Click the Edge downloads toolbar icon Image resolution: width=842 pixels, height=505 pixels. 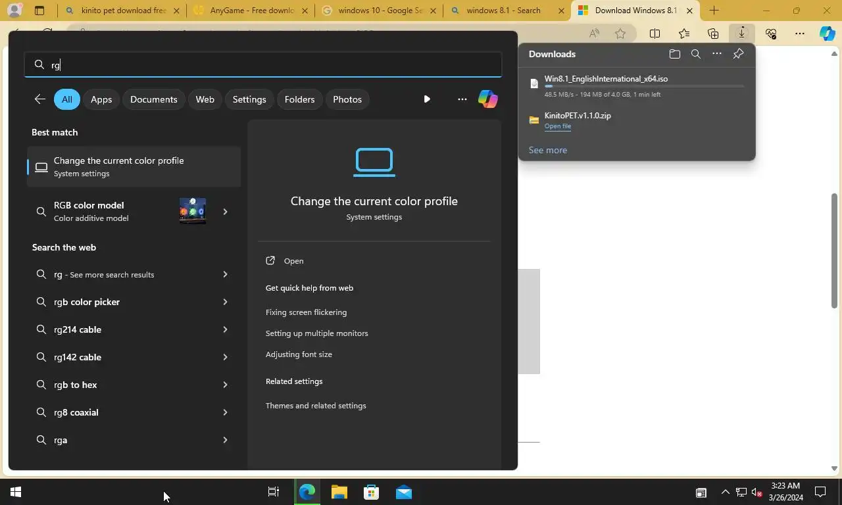point(741,33)
